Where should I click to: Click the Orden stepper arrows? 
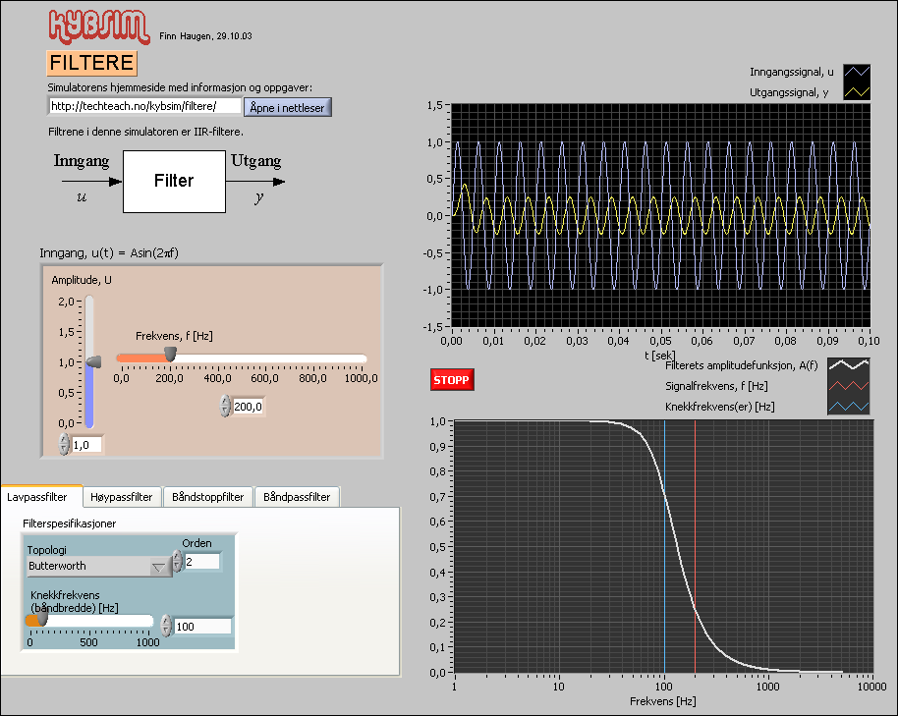[177, 562]
